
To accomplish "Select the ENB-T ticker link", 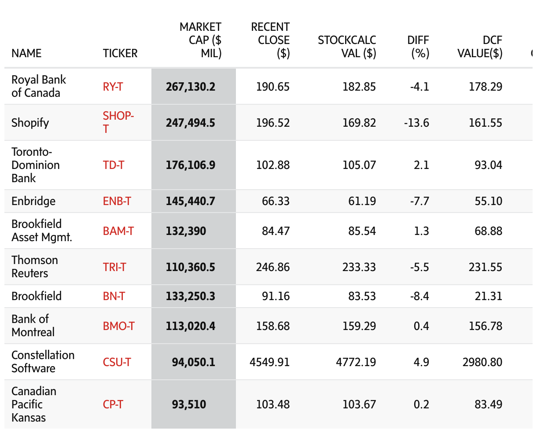I will [x=117, y=201].
